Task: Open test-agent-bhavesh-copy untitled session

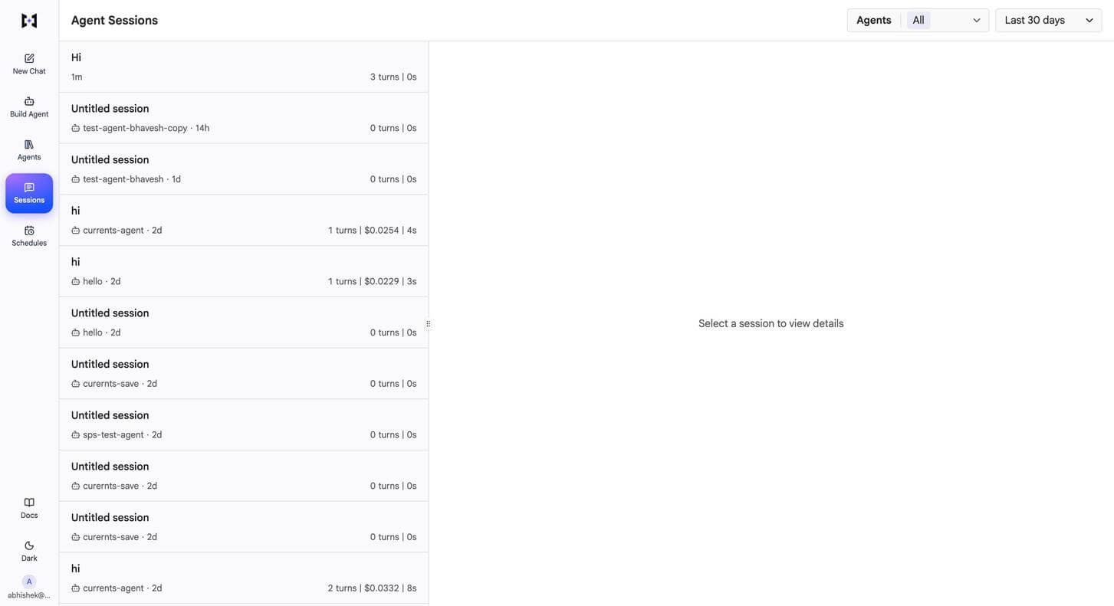Action: click(244, 118)
